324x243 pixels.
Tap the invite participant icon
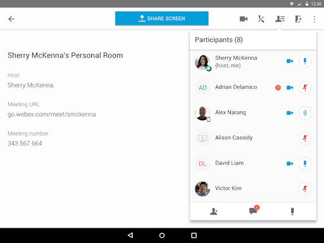(x=214, y=211)
